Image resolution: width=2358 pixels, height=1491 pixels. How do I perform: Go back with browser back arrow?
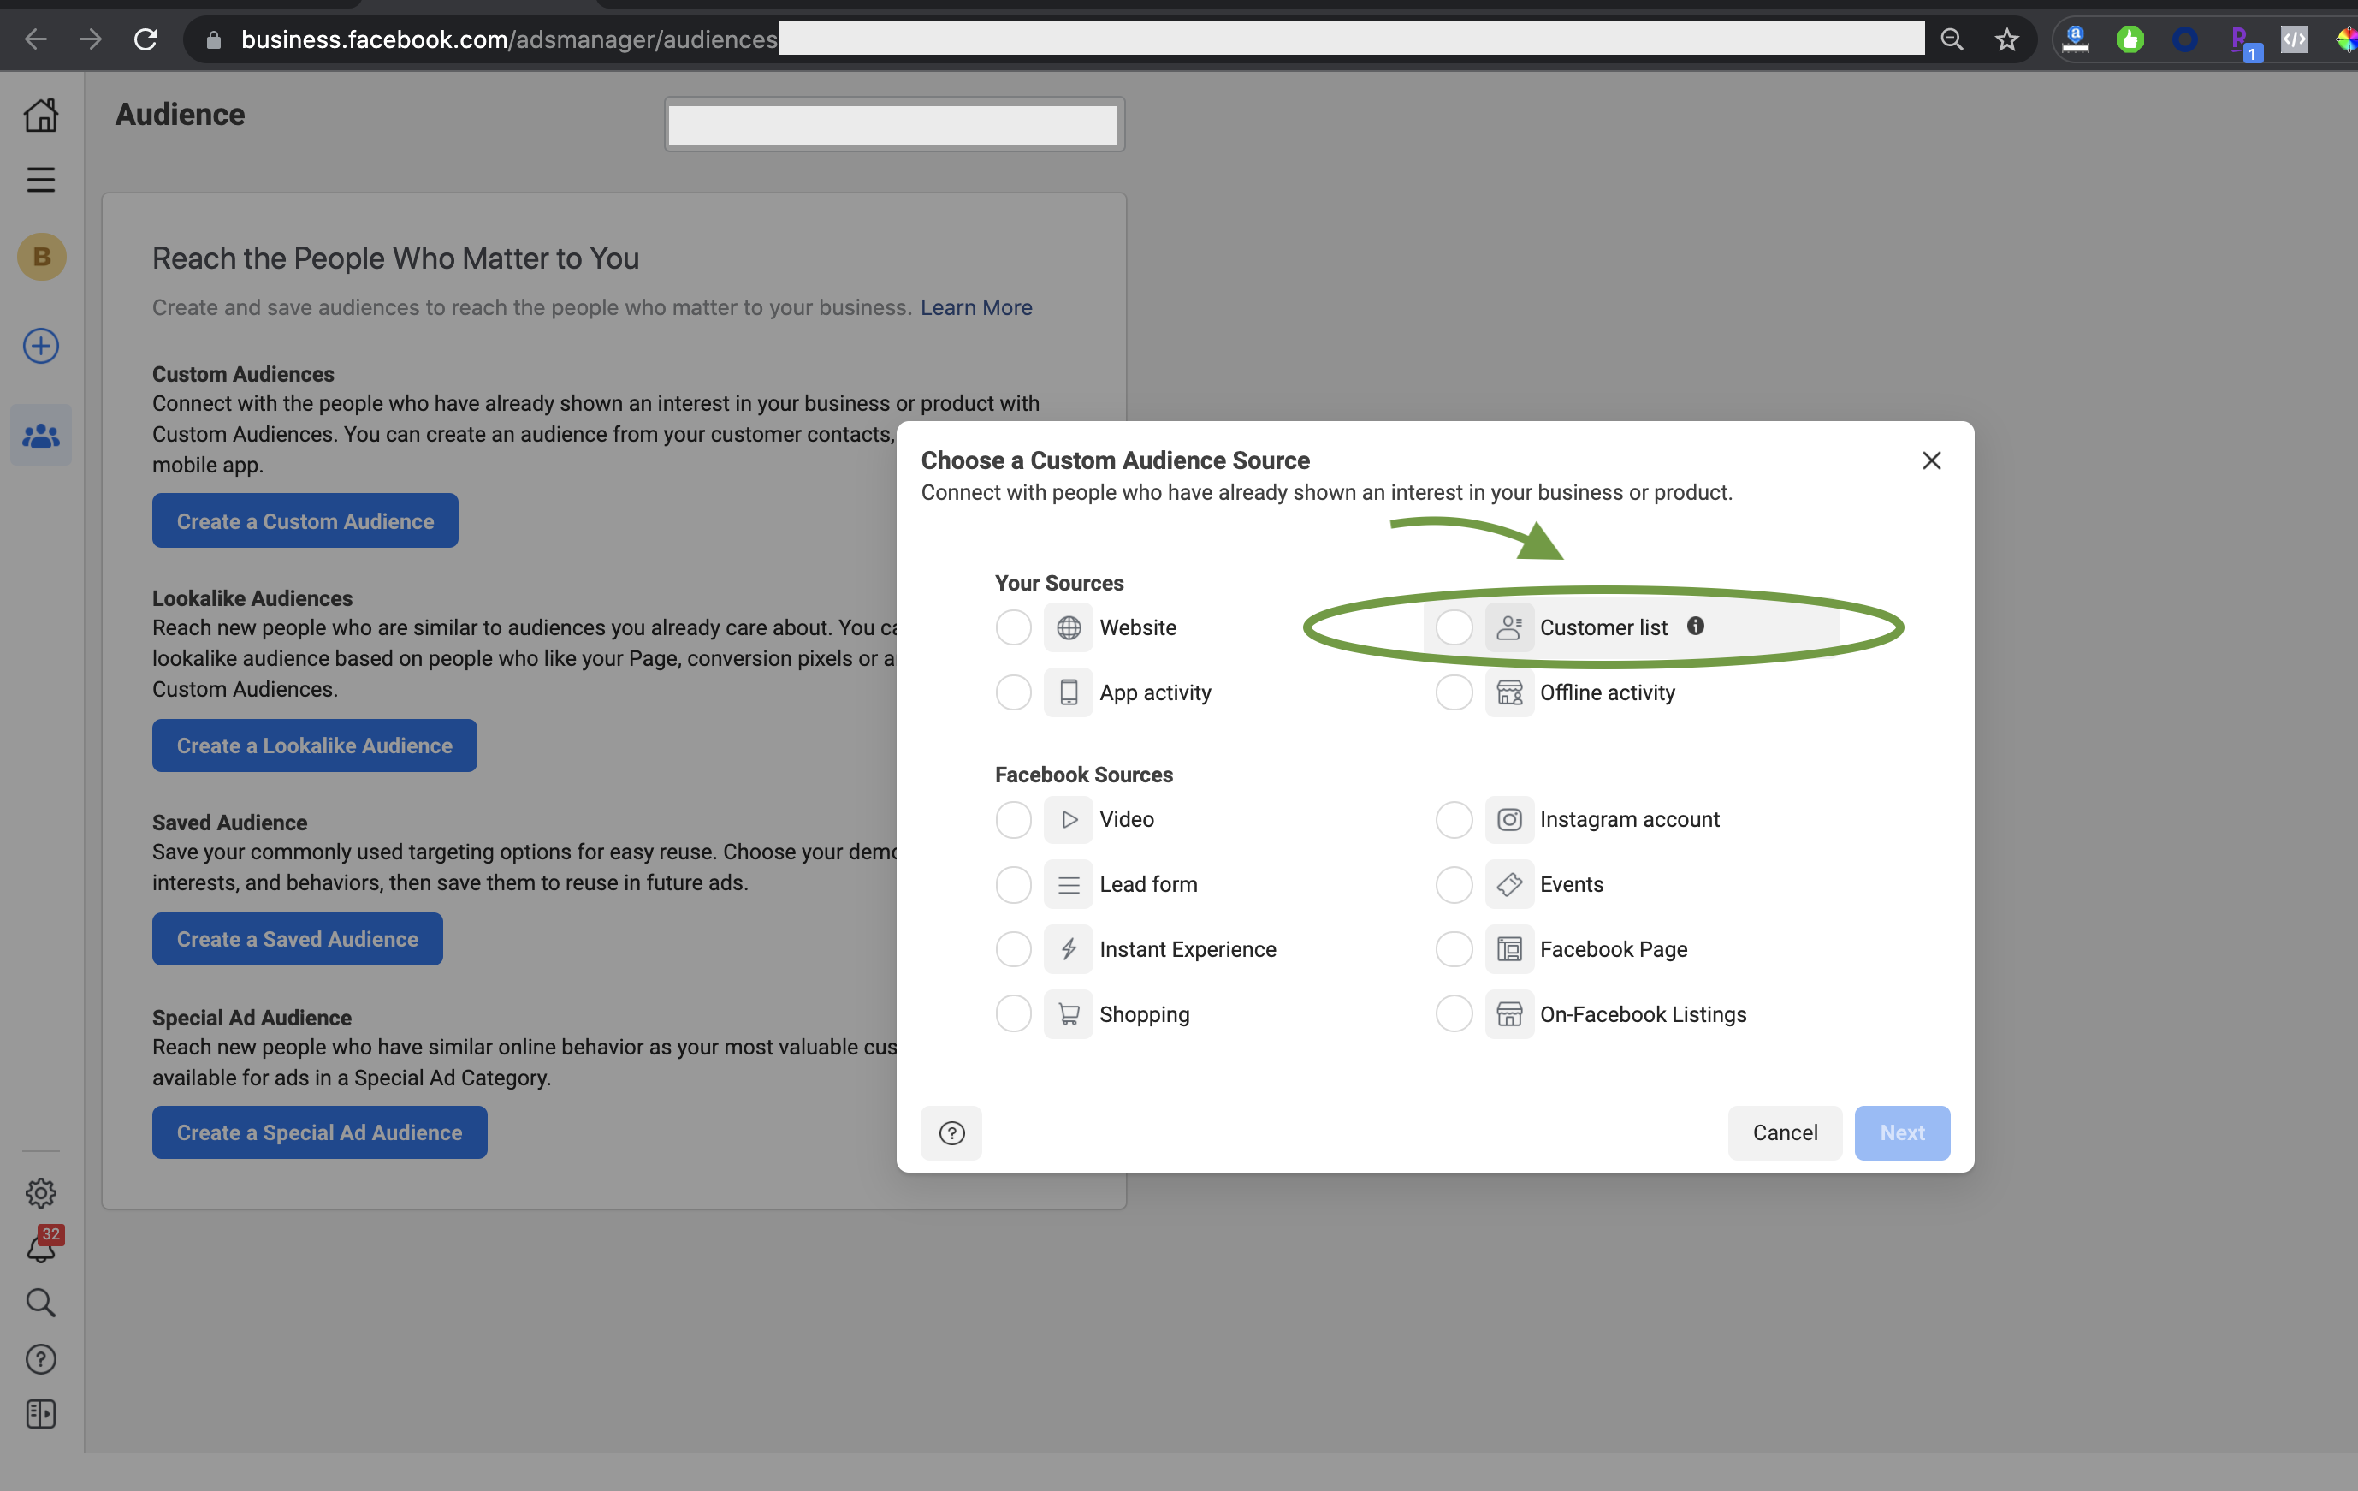[x=35, y=39]
